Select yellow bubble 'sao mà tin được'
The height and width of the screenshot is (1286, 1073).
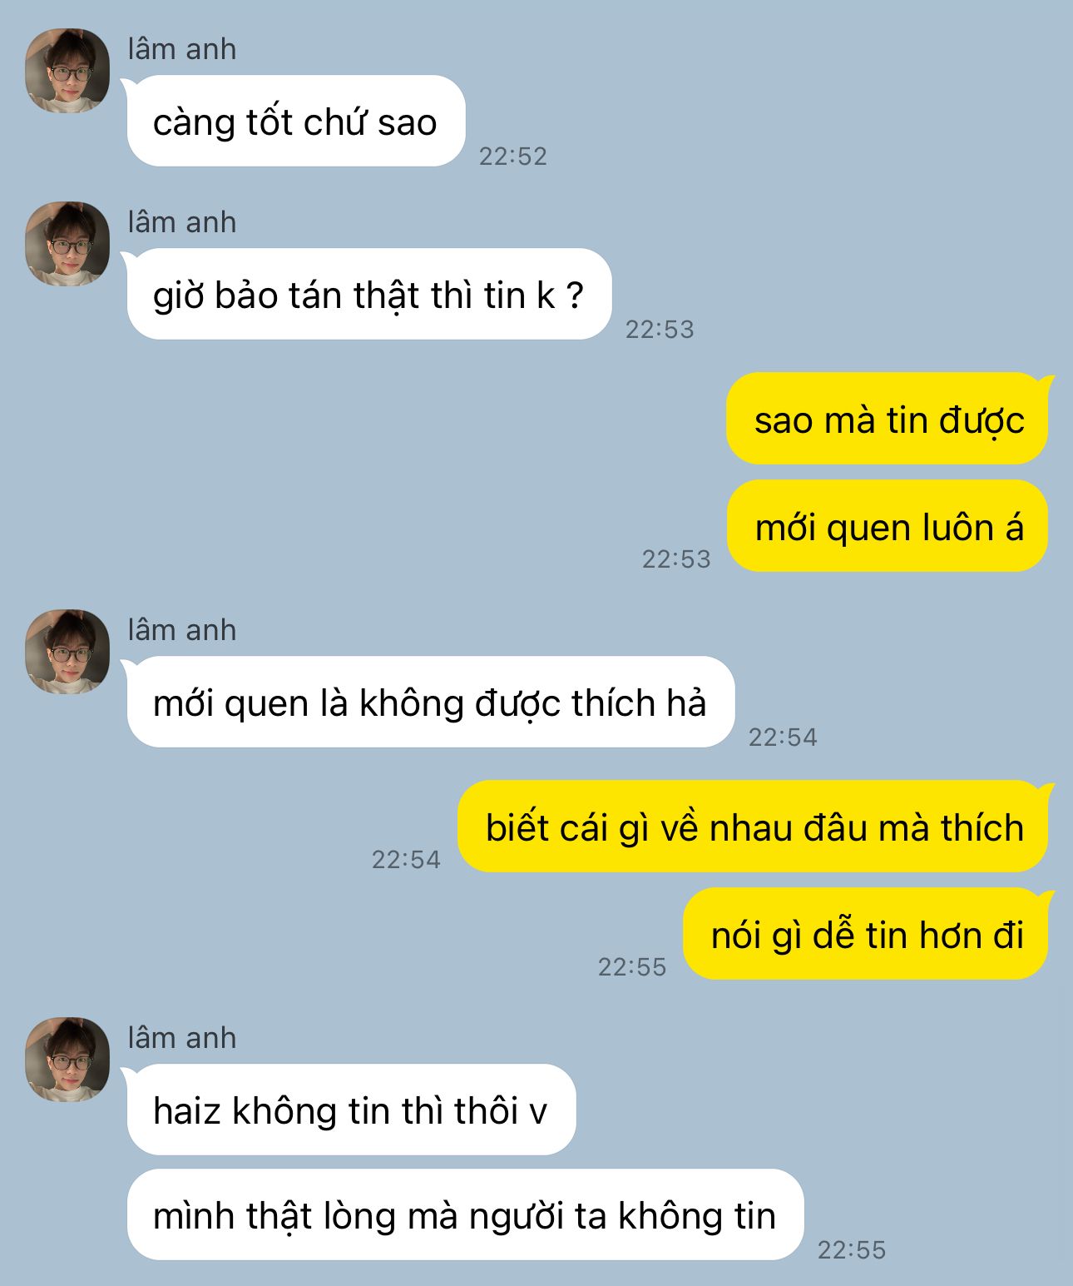888,419
